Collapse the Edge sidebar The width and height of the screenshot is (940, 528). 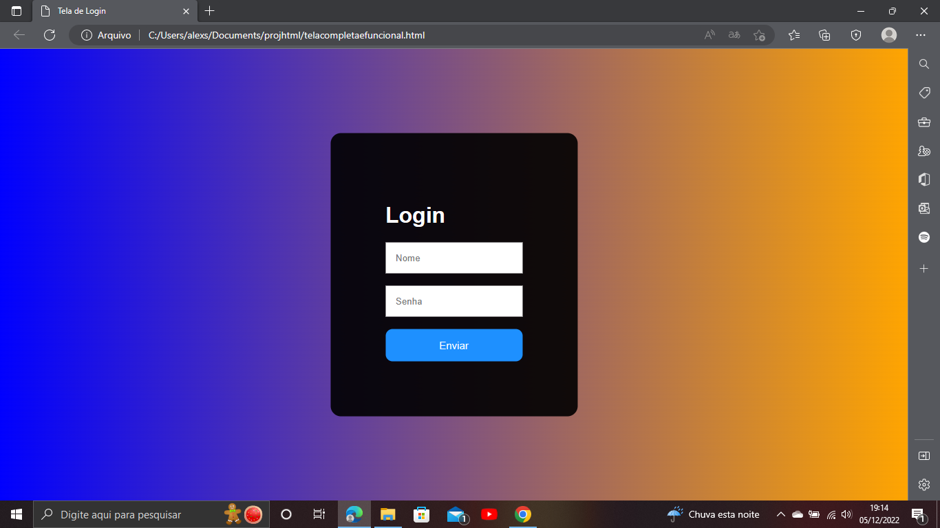coord(923,454)
